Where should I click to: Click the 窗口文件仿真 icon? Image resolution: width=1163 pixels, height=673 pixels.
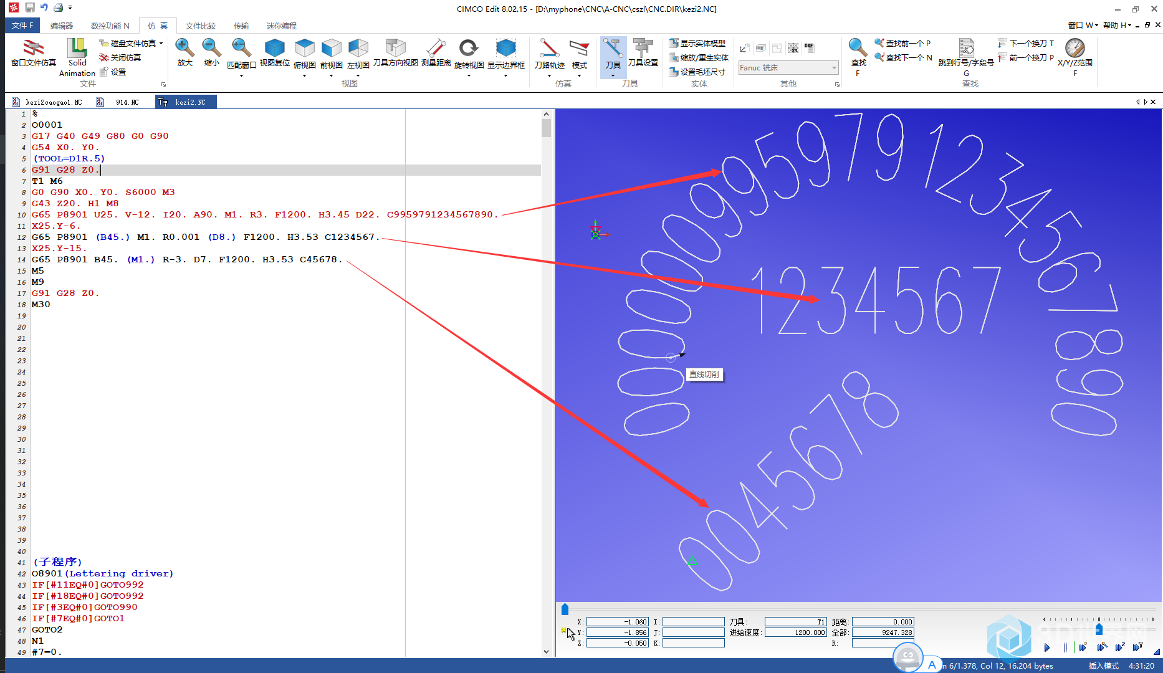coord(34,53)
